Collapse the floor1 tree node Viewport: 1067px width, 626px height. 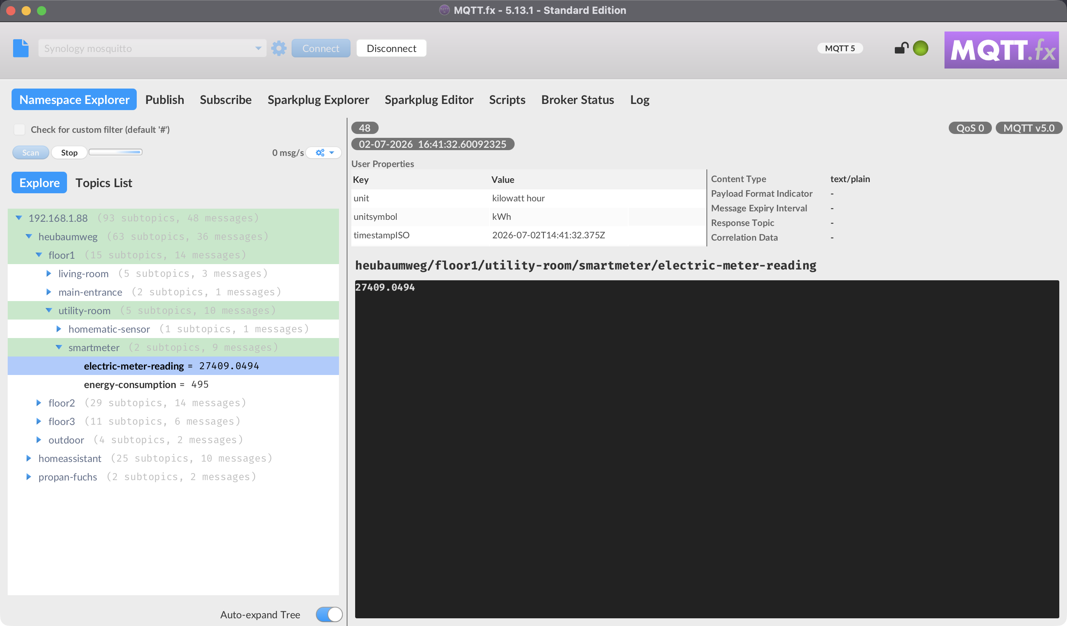[x=39, y=255]
